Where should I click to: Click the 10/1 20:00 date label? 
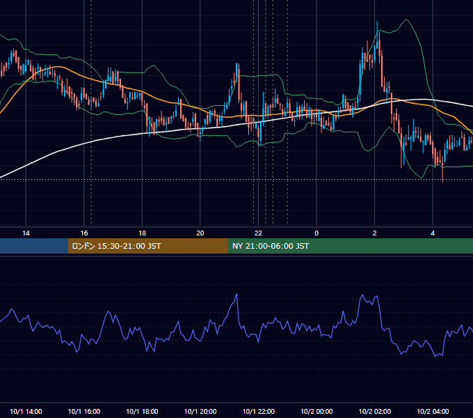pos(200,411)
